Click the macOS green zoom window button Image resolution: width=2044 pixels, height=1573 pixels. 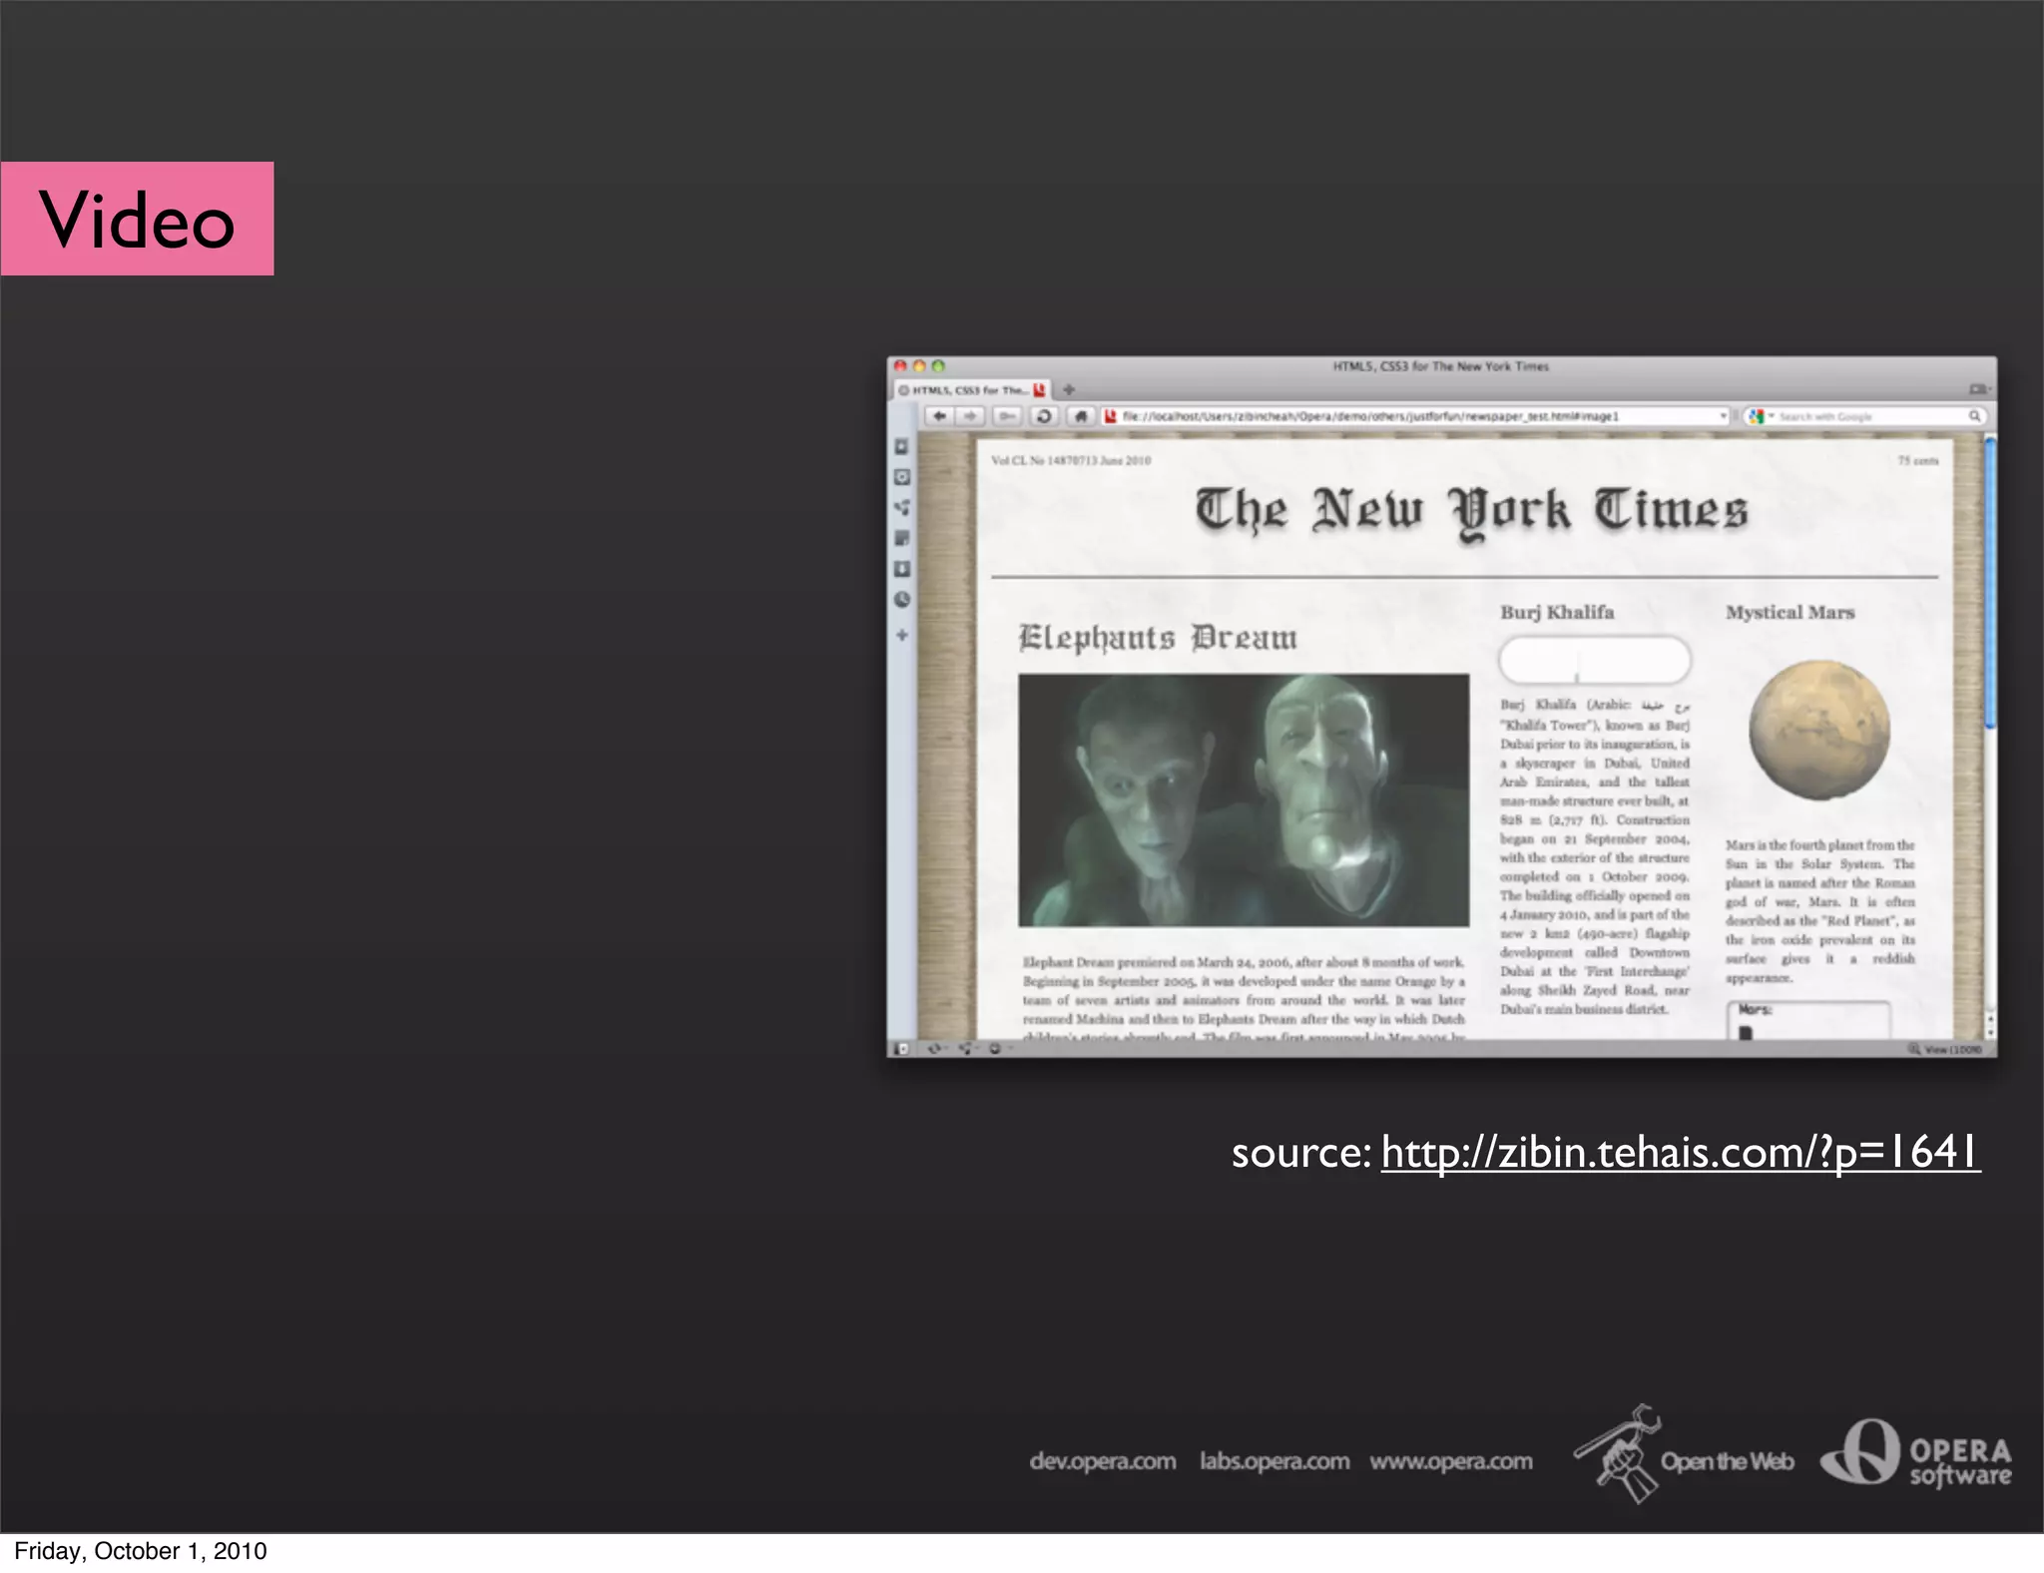pyautogui.click(x=937, y=366)
